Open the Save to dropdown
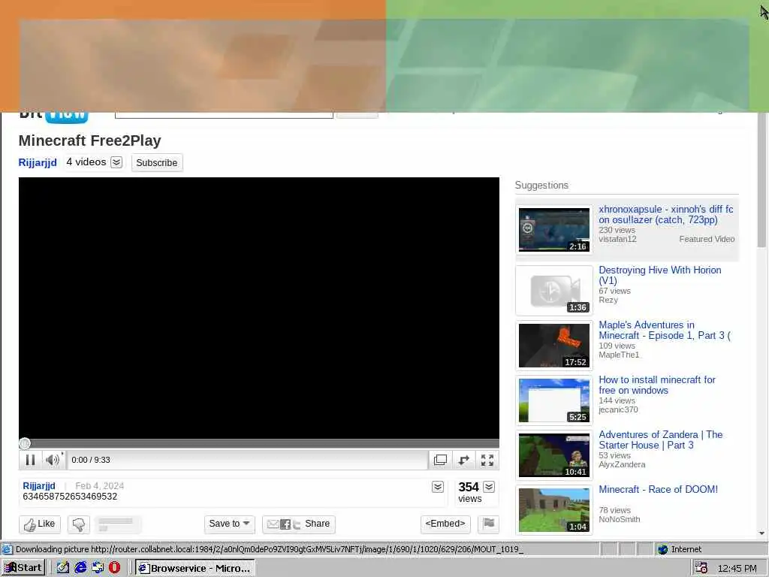 [230, 524]
